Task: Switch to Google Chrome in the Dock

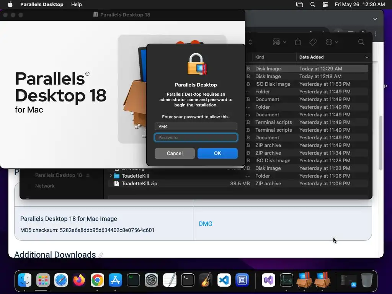Action: coord(97,280)
